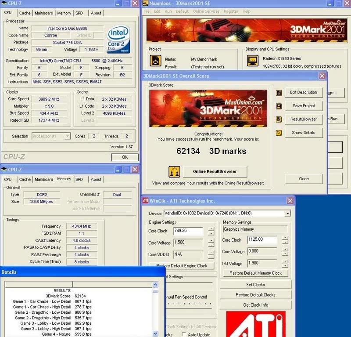
Task: Increase the memory Core Clock with the up arrow
Action: (285, 238)
